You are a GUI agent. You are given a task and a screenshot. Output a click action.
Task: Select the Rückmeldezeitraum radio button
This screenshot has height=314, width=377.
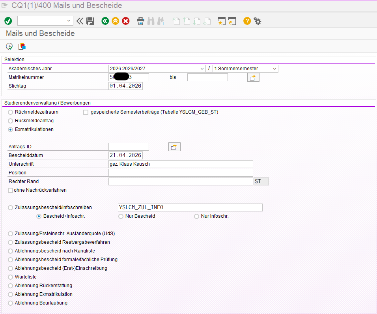10,112
